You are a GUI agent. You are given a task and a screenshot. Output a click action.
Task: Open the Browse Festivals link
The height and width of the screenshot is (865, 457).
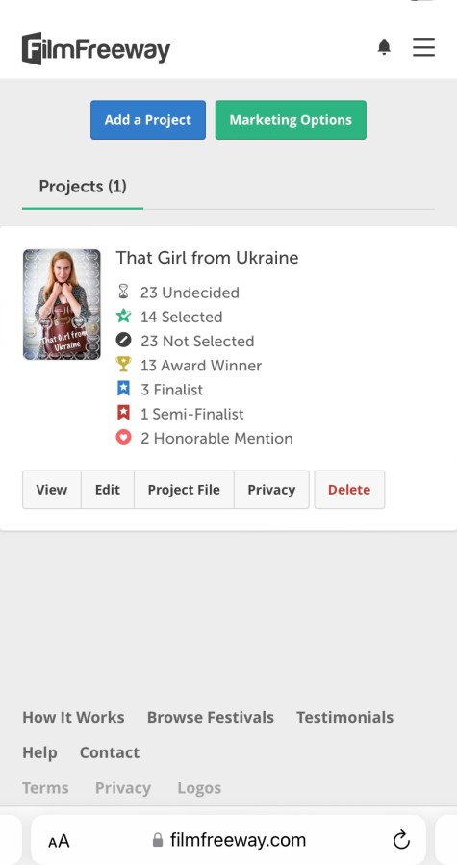pos(211,717)
